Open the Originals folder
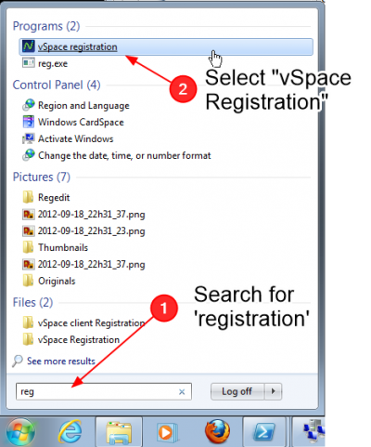 (x=57, y=282)
